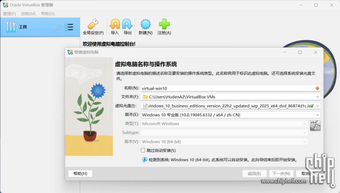Open the Subtype dropdown
Viewport: 340px width, 193px height.
click(224, 133)
